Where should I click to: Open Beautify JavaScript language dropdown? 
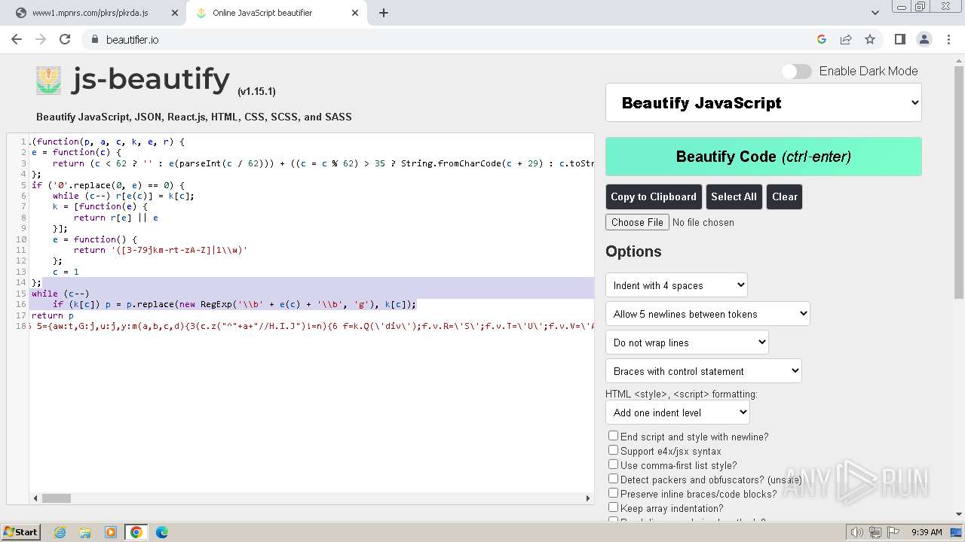(764, 103)
